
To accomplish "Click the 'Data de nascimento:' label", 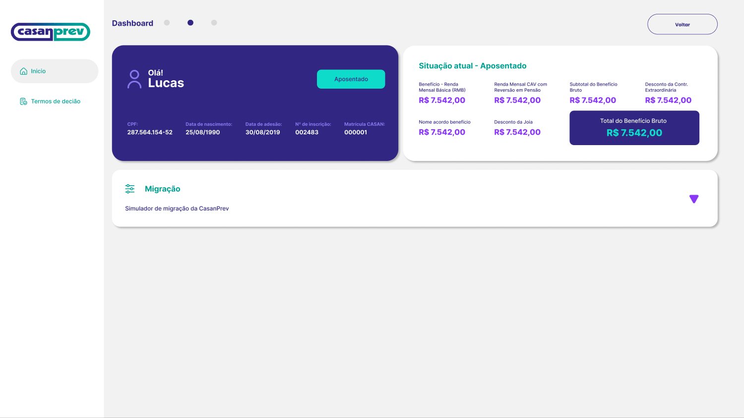I will pyautogui.click(x=209, y=124).
